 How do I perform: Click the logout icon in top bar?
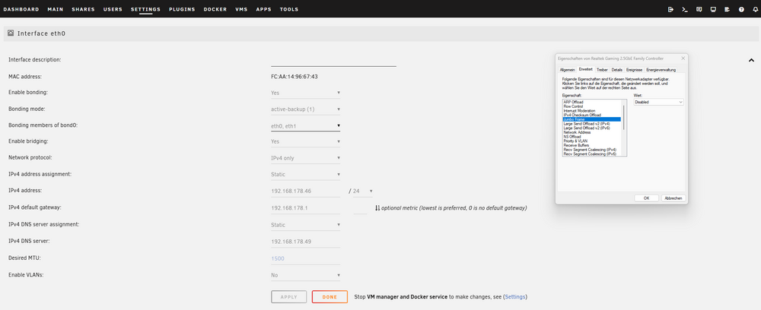tap(671, 9)
